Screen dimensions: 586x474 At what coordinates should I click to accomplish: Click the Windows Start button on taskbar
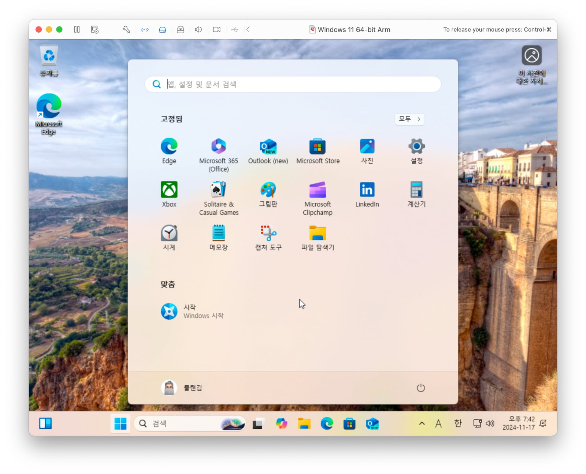click(x=120, y=423)
